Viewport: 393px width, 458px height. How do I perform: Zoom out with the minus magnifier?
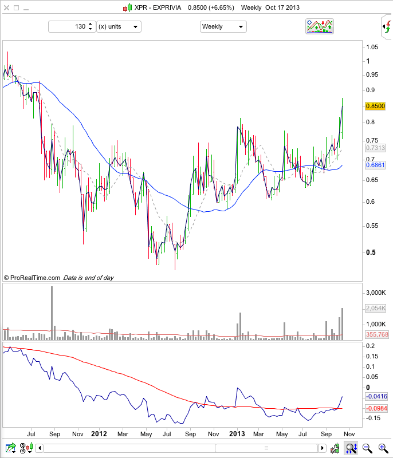(x=367, y=448)
